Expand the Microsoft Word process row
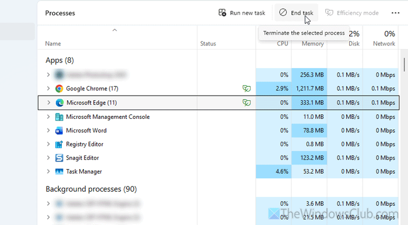 click(48, 131)
